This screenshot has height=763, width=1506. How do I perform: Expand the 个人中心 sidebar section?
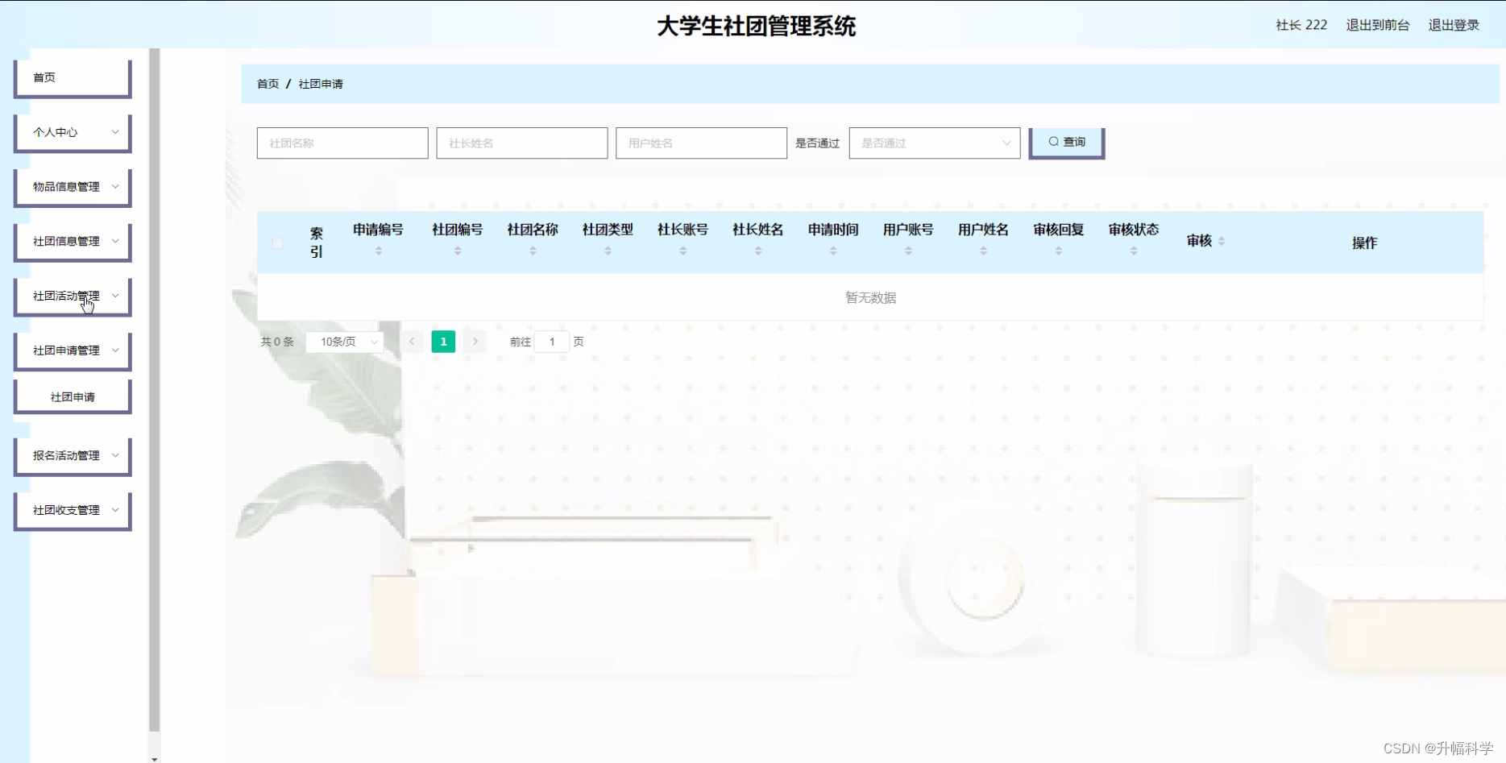73,132
